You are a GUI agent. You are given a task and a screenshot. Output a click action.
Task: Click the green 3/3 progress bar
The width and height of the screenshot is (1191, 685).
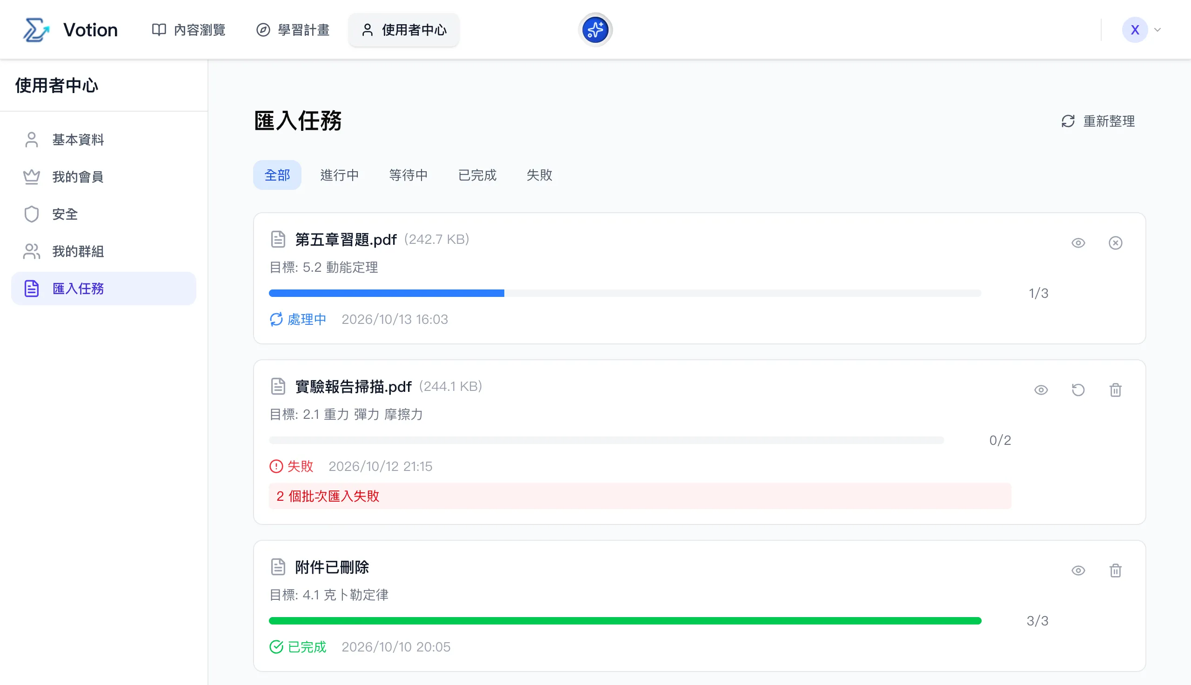pyautogui.click(x=625, y=620)
